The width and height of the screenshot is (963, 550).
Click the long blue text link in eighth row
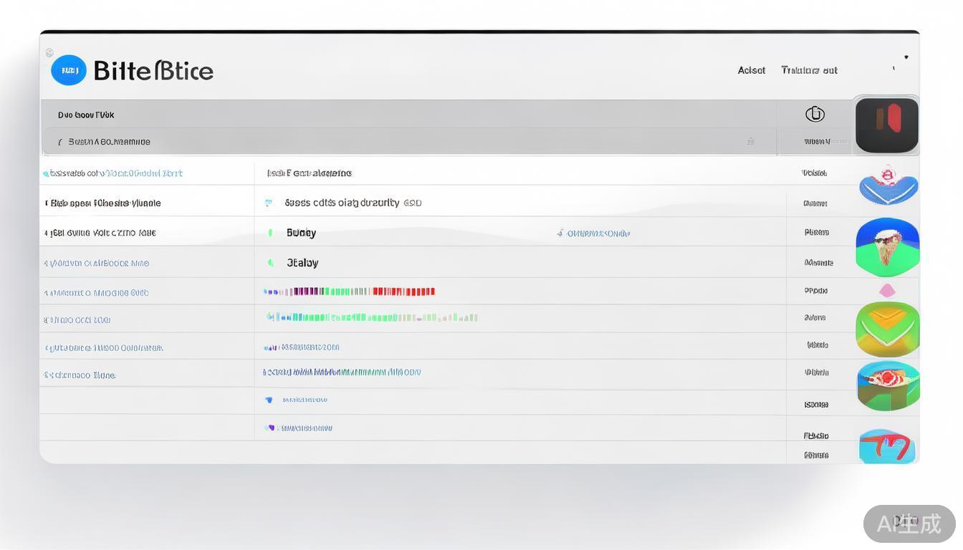[342, 372]
